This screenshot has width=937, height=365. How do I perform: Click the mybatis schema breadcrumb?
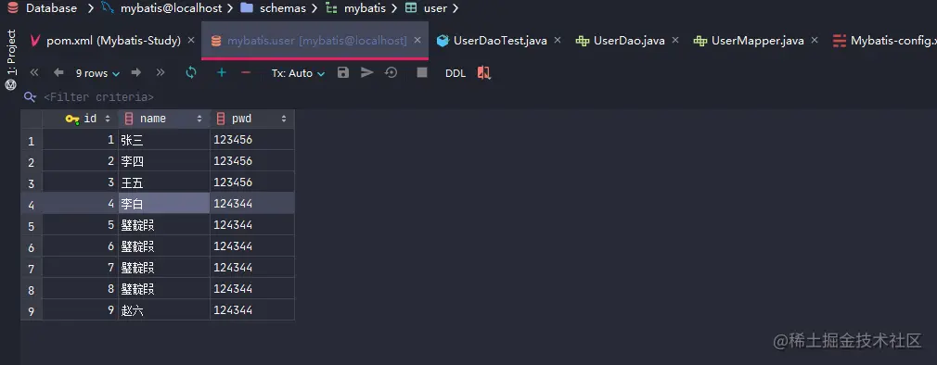366,8
